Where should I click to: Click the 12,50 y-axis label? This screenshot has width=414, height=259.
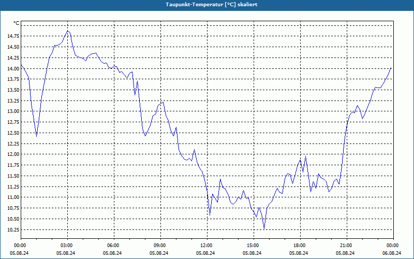click(13, 133)
